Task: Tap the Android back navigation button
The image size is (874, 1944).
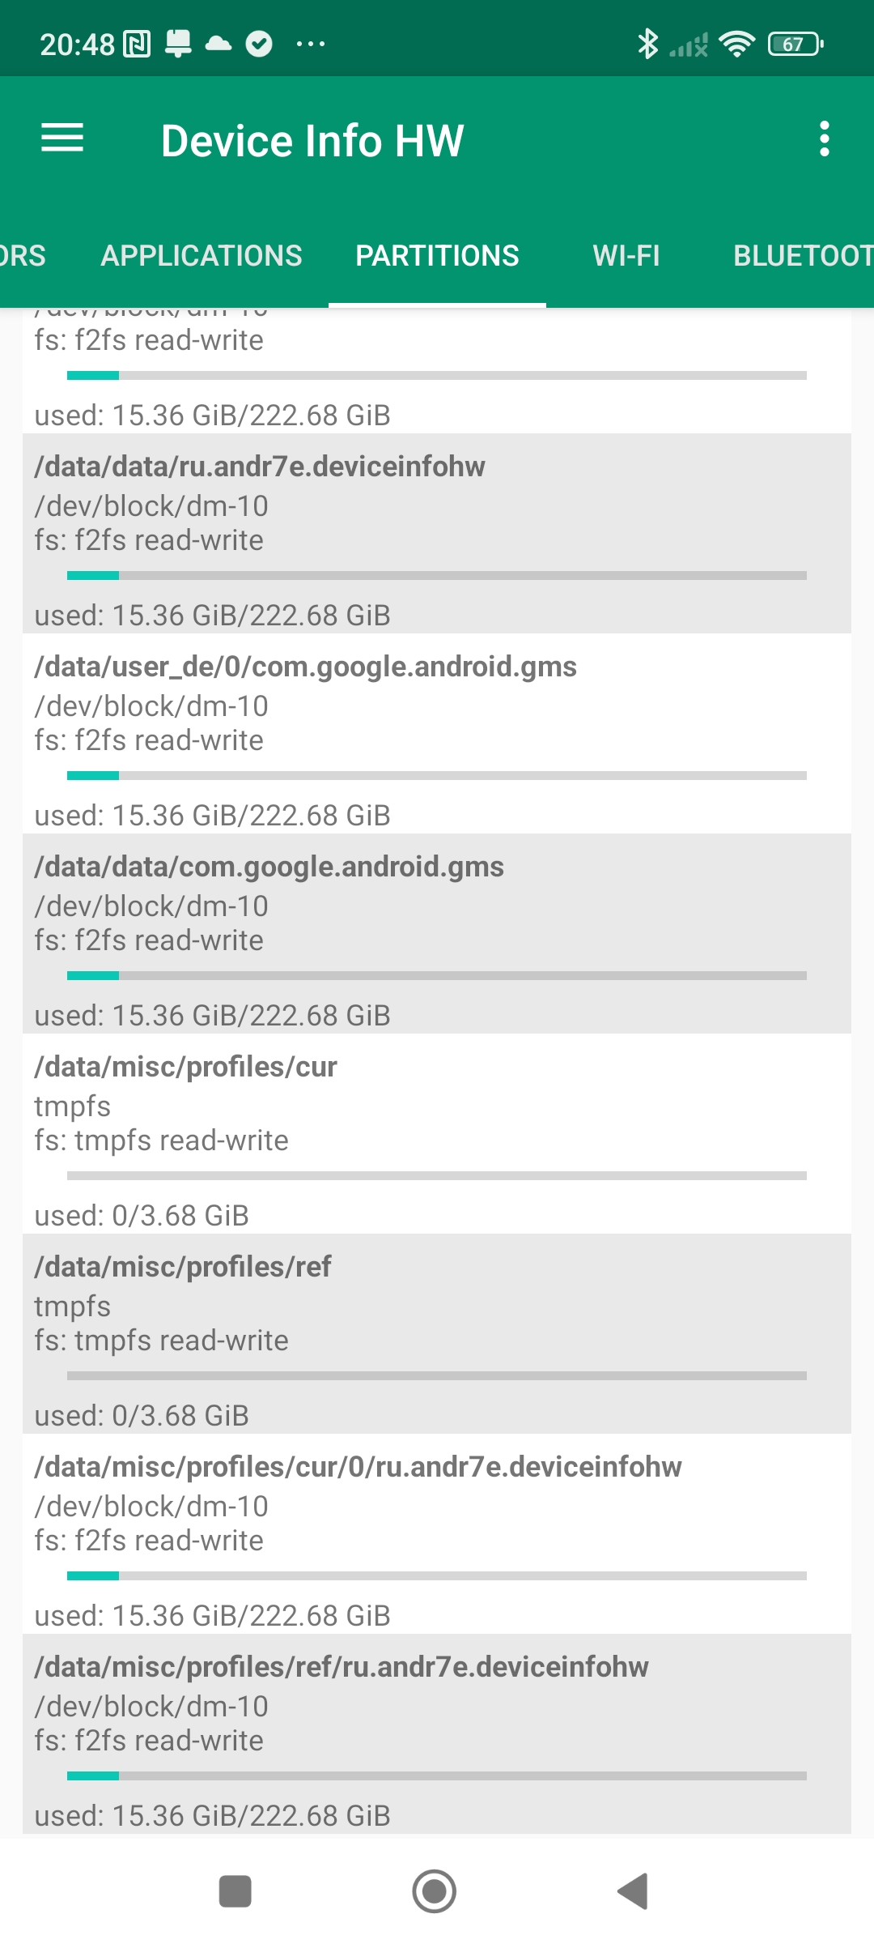Action: pos(634,1891)
